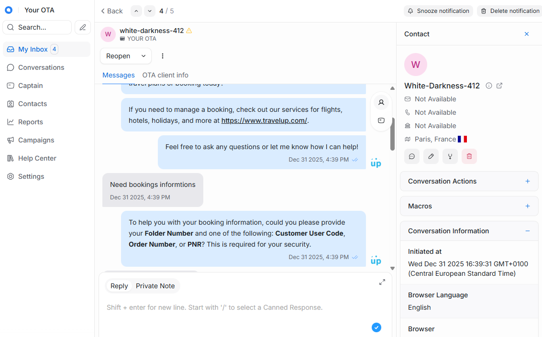
Task: Merge contact with the merge icon
Action: tap(450, 156)
